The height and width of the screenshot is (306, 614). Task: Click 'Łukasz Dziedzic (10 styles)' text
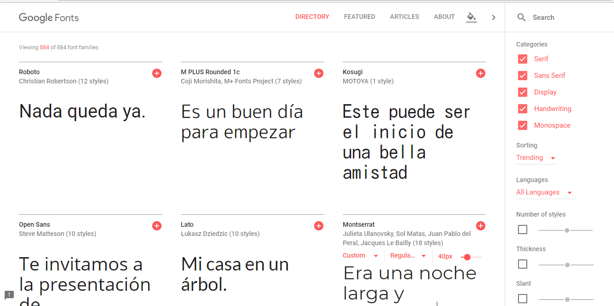(220, 234)
